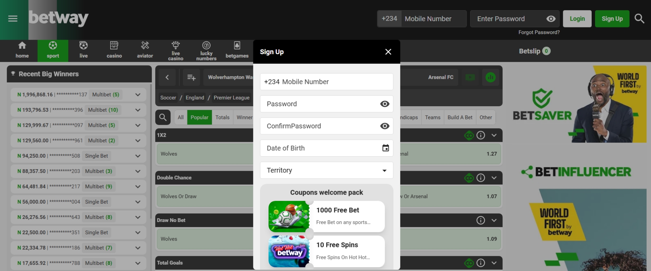Toggle header password visibility eye

(x=551, y=19)
